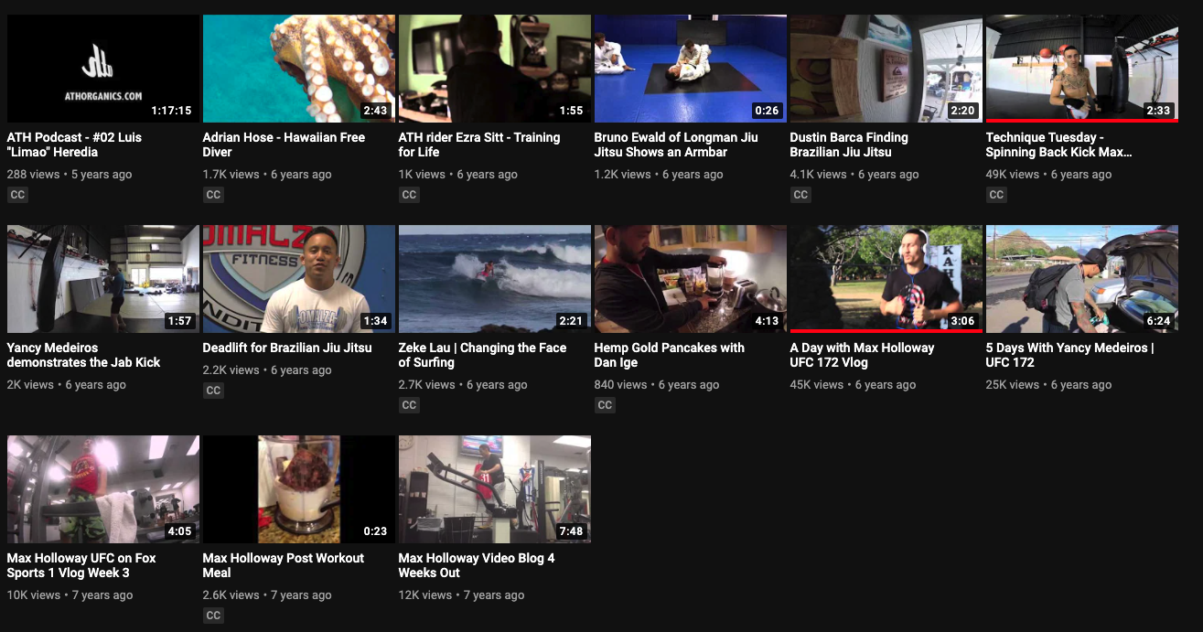Open the Jab Kick demonstration thumbnail
The height and width of the screenshot is (632, 1203).
click(103, 279)
